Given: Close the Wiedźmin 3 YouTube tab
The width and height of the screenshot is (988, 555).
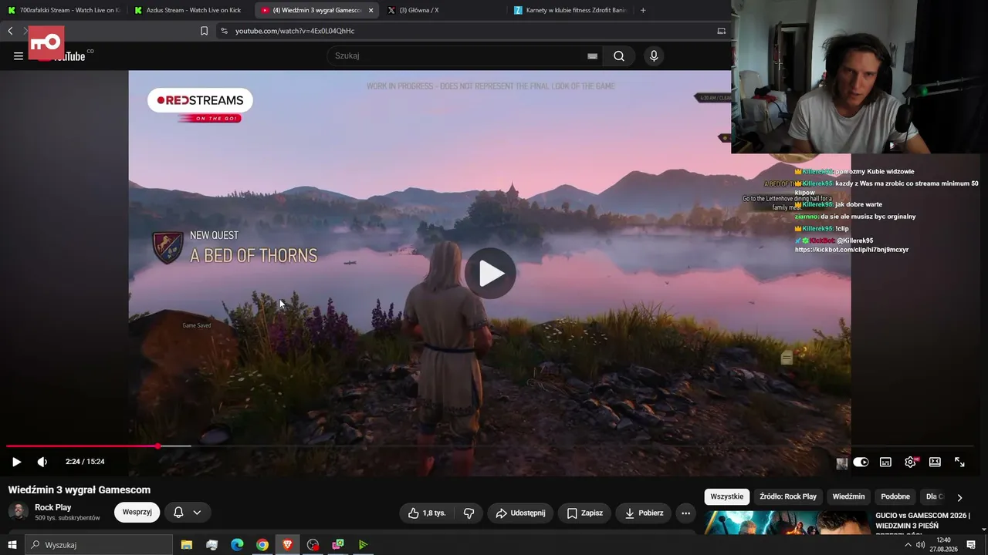Looking at the screenshot, I should point(370,10).
